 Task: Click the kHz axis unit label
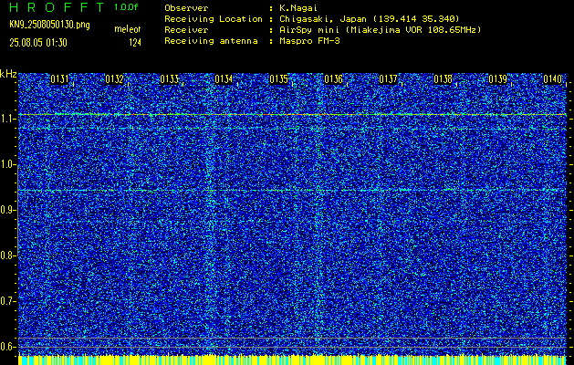point(8,74)
